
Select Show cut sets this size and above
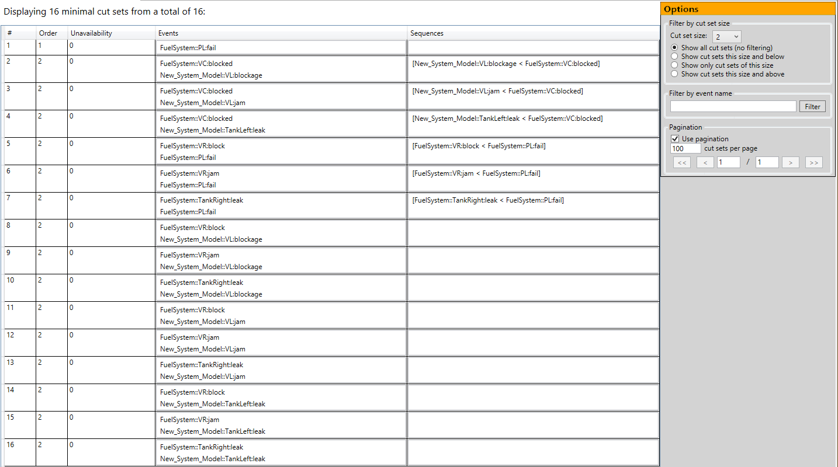coord(675,74)
